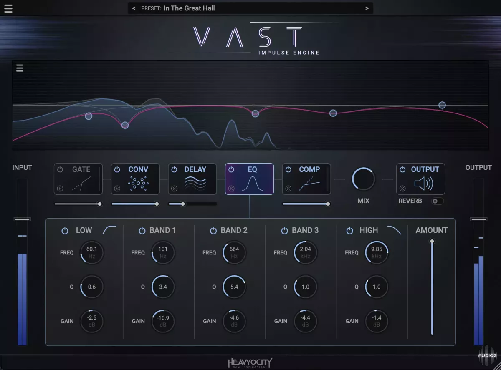Toggle BAND 3 power
This screenshot has width=501, height=370.
click(x=285, y=231)
